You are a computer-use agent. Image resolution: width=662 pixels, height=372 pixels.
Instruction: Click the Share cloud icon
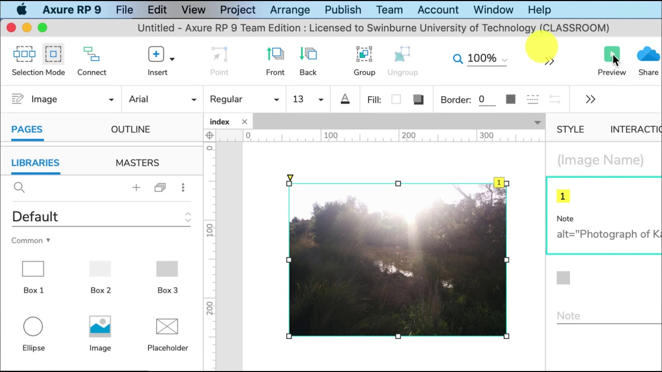point(648,54)
